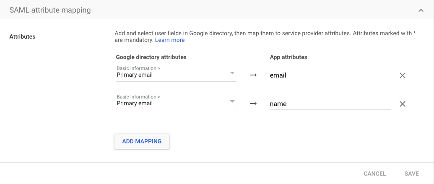Collapse the SAML attribute mapping section chevron
Screen dimensions: 434x184
click(x=421, y=10)
